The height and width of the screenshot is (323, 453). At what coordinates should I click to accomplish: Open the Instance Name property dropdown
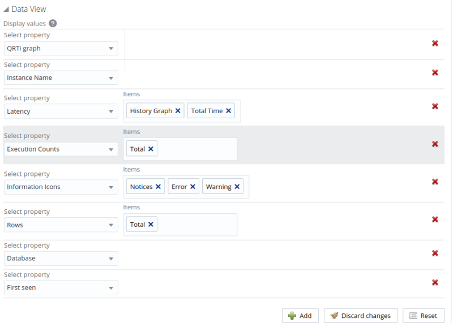click(x=61, y=77)
